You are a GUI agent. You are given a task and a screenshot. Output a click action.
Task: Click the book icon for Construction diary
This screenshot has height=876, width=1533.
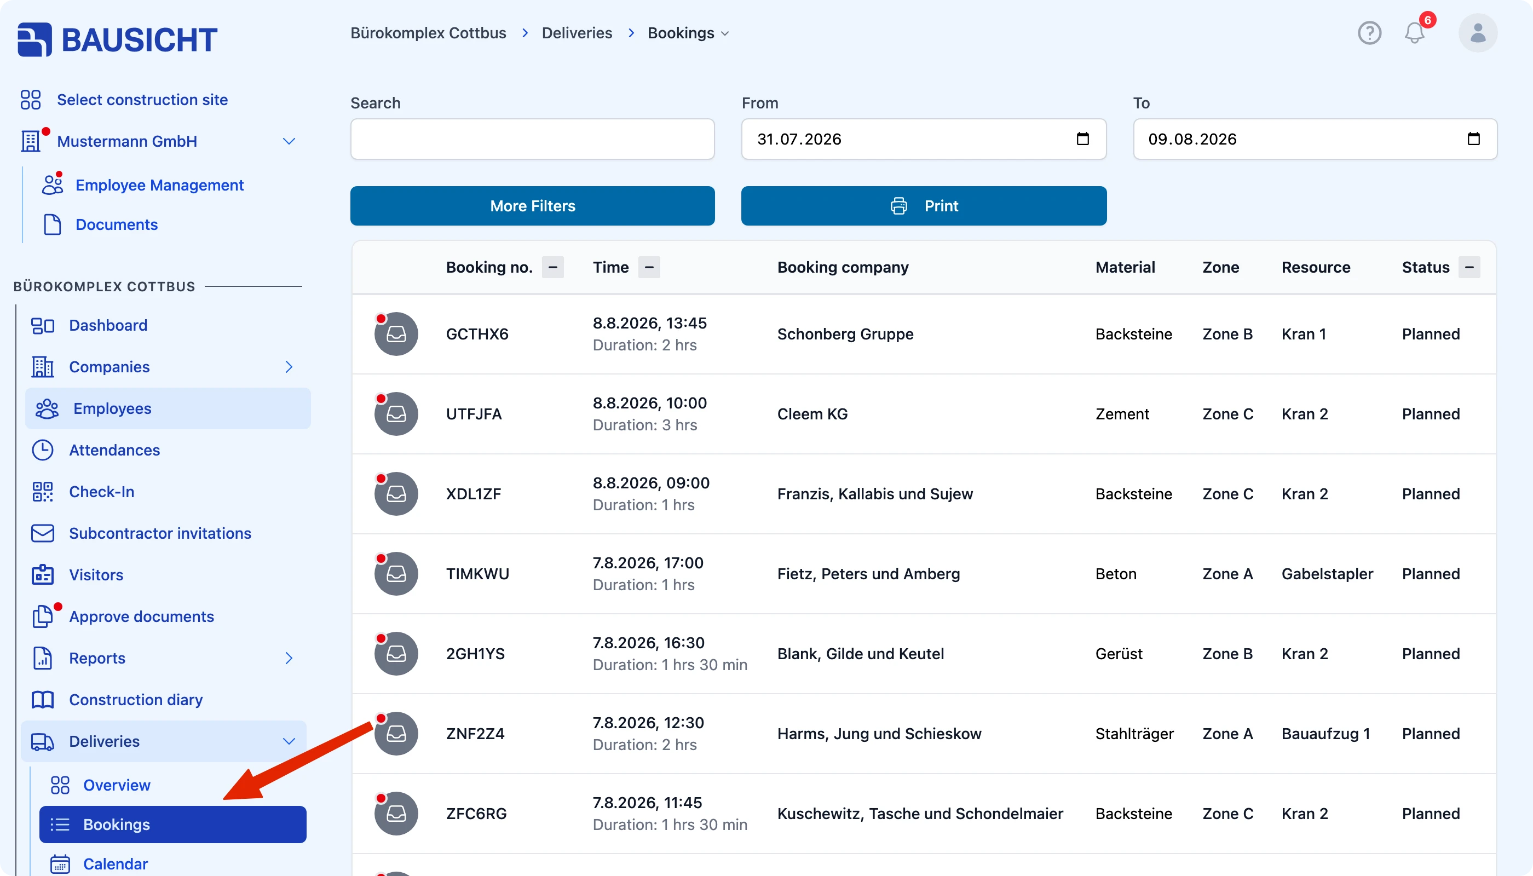coord(43,700)
